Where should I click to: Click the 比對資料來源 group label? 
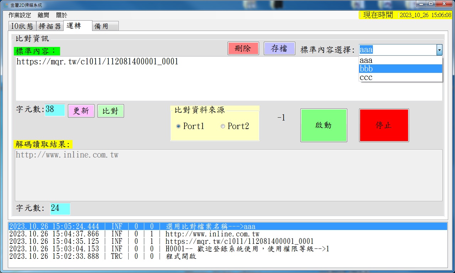click(x=200, y=110)
